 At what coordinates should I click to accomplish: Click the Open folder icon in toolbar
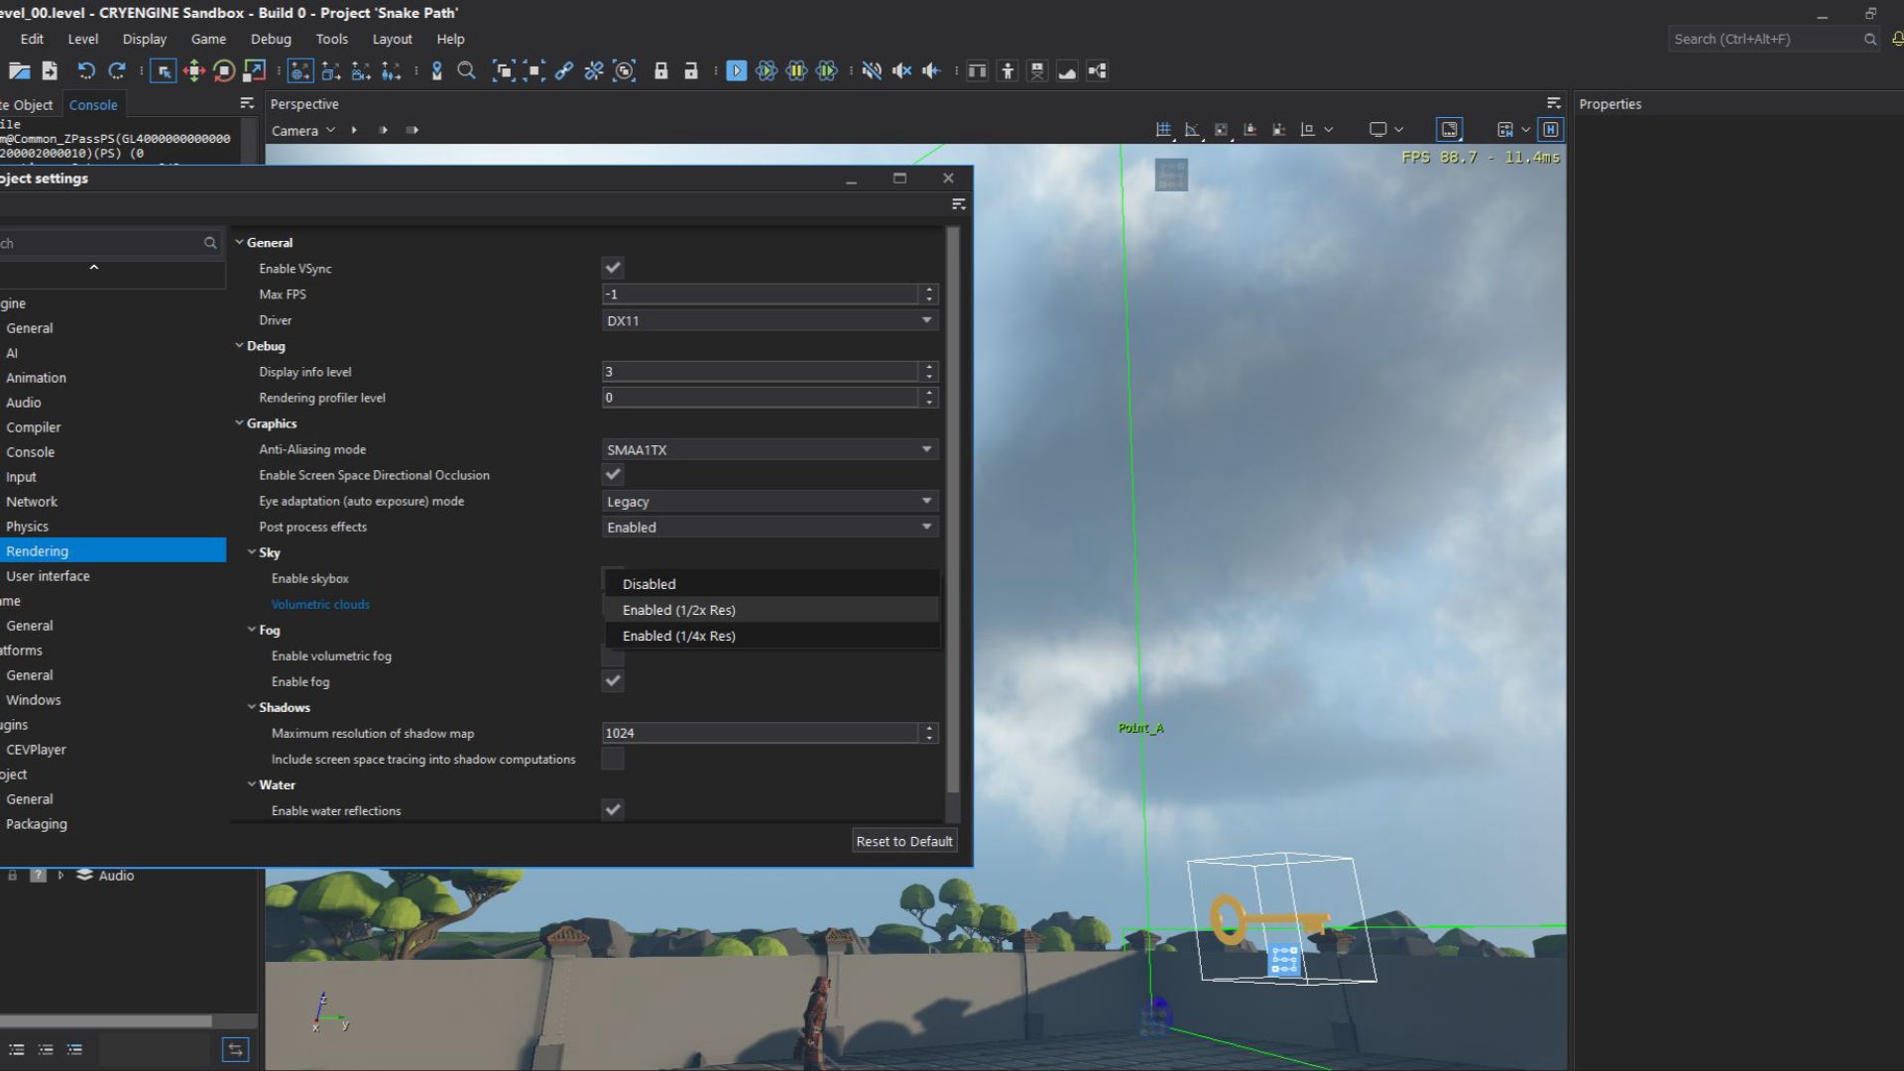(x=19, y=70)
